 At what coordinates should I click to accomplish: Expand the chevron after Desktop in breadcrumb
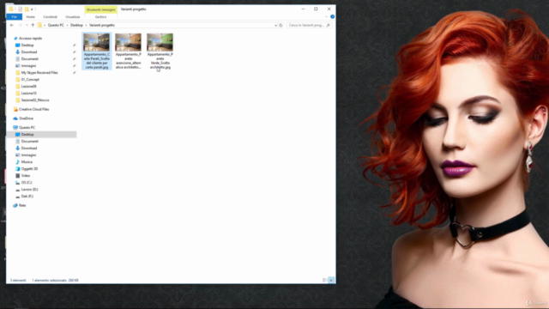click(x=86, y=25)
